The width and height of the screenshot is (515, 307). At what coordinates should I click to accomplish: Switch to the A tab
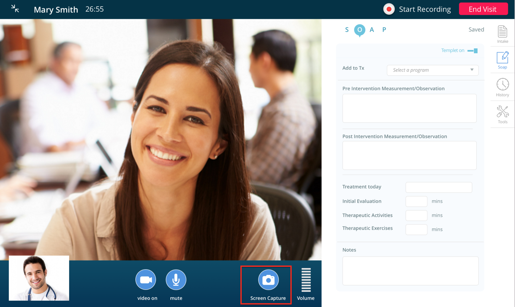point(372,30)
